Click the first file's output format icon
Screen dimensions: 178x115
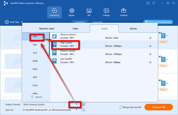[x=163, y=35]
